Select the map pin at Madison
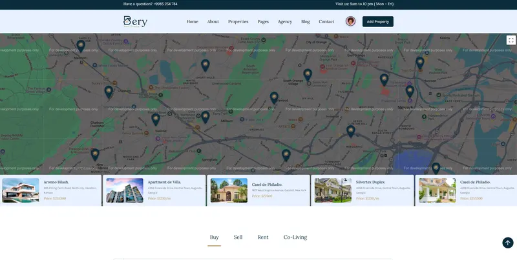517x260 pixels. 81,46
